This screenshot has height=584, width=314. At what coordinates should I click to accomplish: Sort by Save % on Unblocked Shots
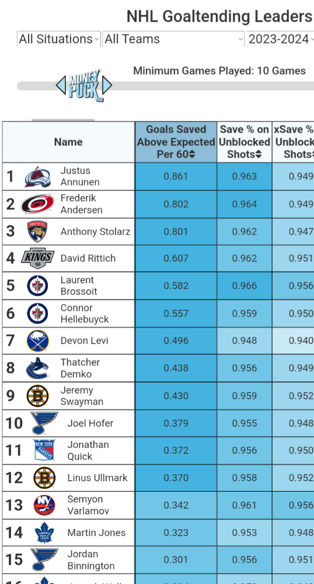(245, 142)
